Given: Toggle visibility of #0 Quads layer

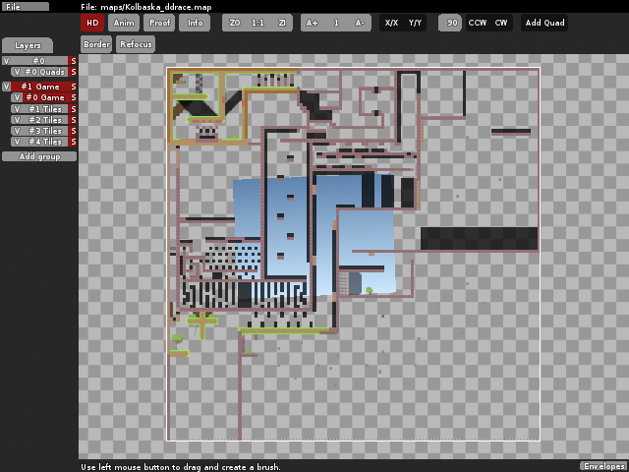Looking at the screenshot, I should [17, 72].
